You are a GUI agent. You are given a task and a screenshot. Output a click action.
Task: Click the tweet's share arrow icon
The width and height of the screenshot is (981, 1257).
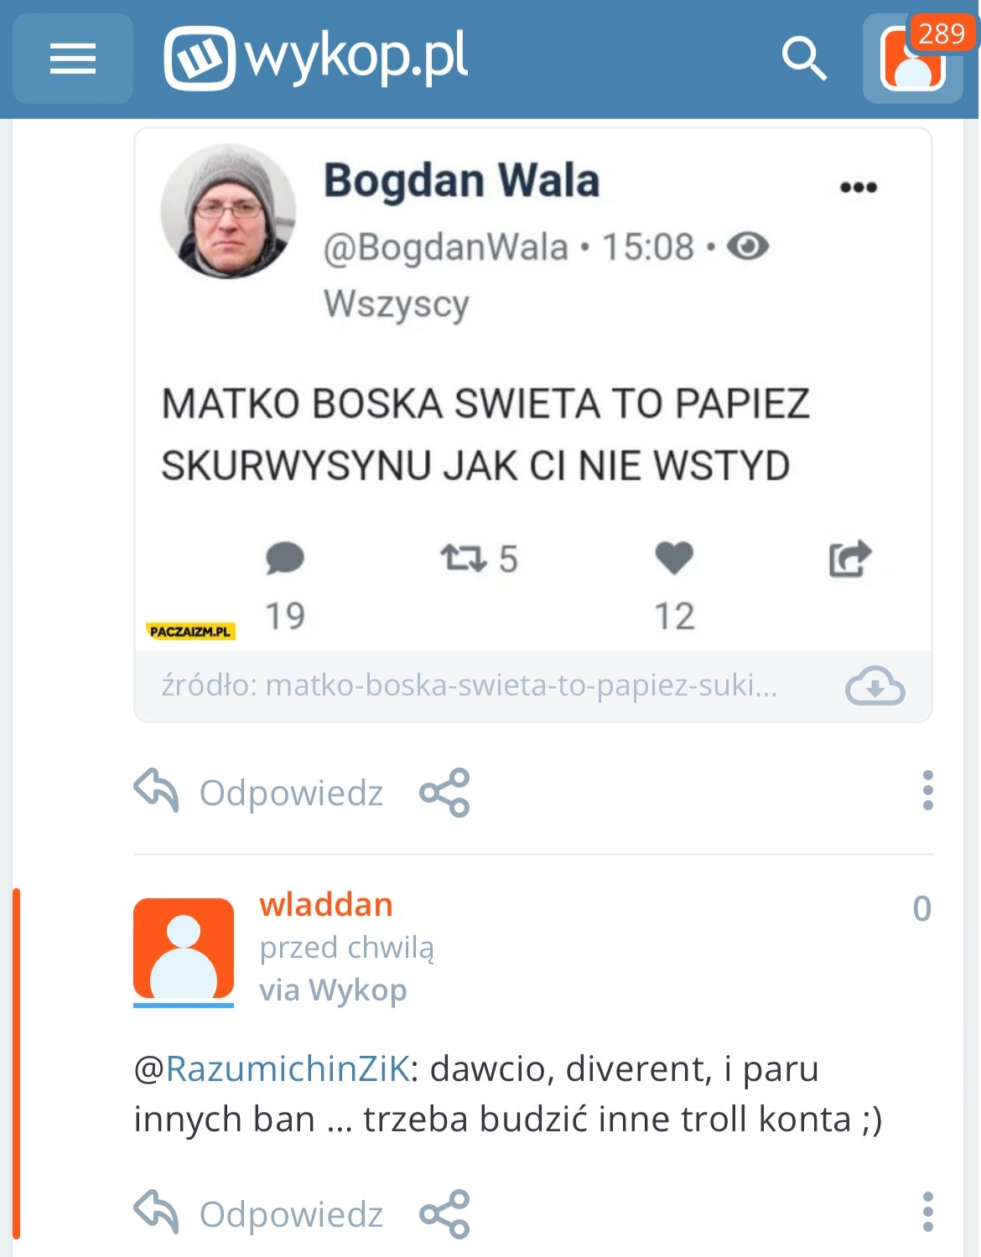[x=850, y=558]
